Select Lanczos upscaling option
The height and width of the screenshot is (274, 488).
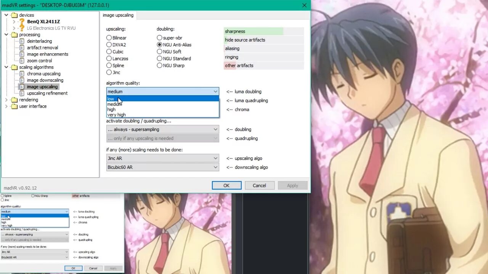(x=109, y=59)
